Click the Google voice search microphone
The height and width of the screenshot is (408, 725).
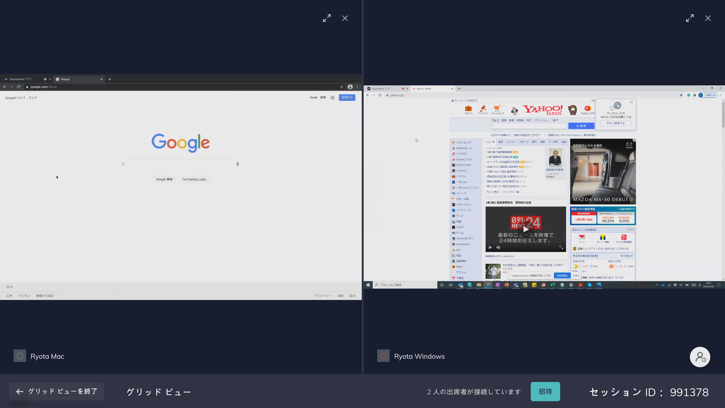tap(238, 164)
